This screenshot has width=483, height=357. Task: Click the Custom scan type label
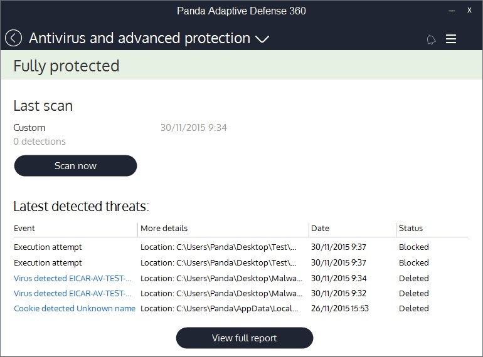(29, 128)
